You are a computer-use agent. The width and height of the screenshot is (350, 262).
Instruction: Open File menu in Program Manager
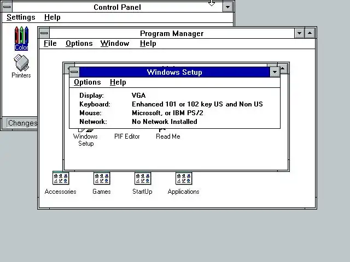50,44
